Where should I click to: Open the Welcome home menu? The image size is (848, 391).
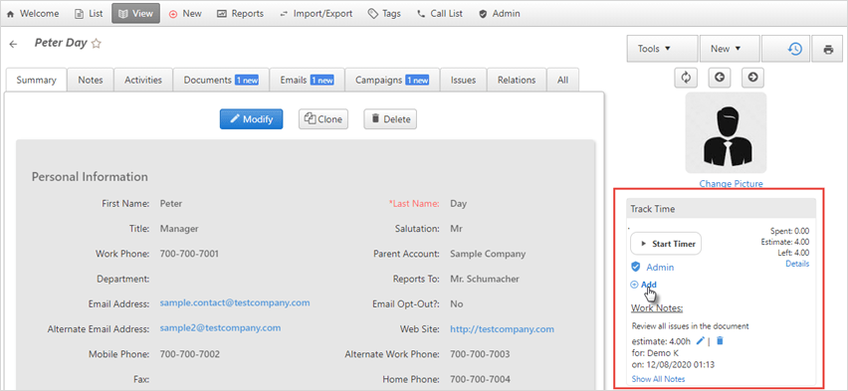point(33,14)
